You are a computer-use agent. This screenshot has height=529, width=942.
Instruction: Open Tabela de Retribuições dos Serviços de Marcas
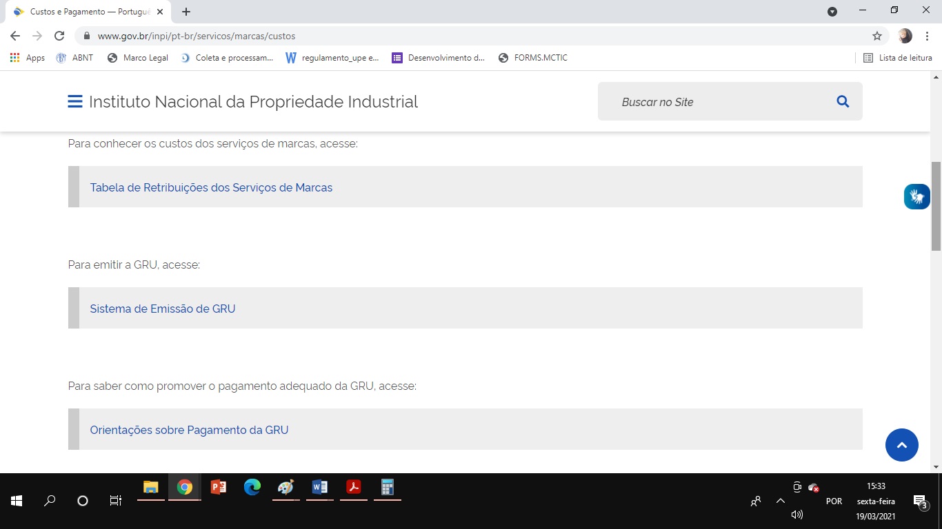[x=211, y=187]
